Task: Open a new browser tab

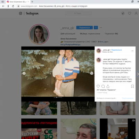Action: tap(32, 2)
